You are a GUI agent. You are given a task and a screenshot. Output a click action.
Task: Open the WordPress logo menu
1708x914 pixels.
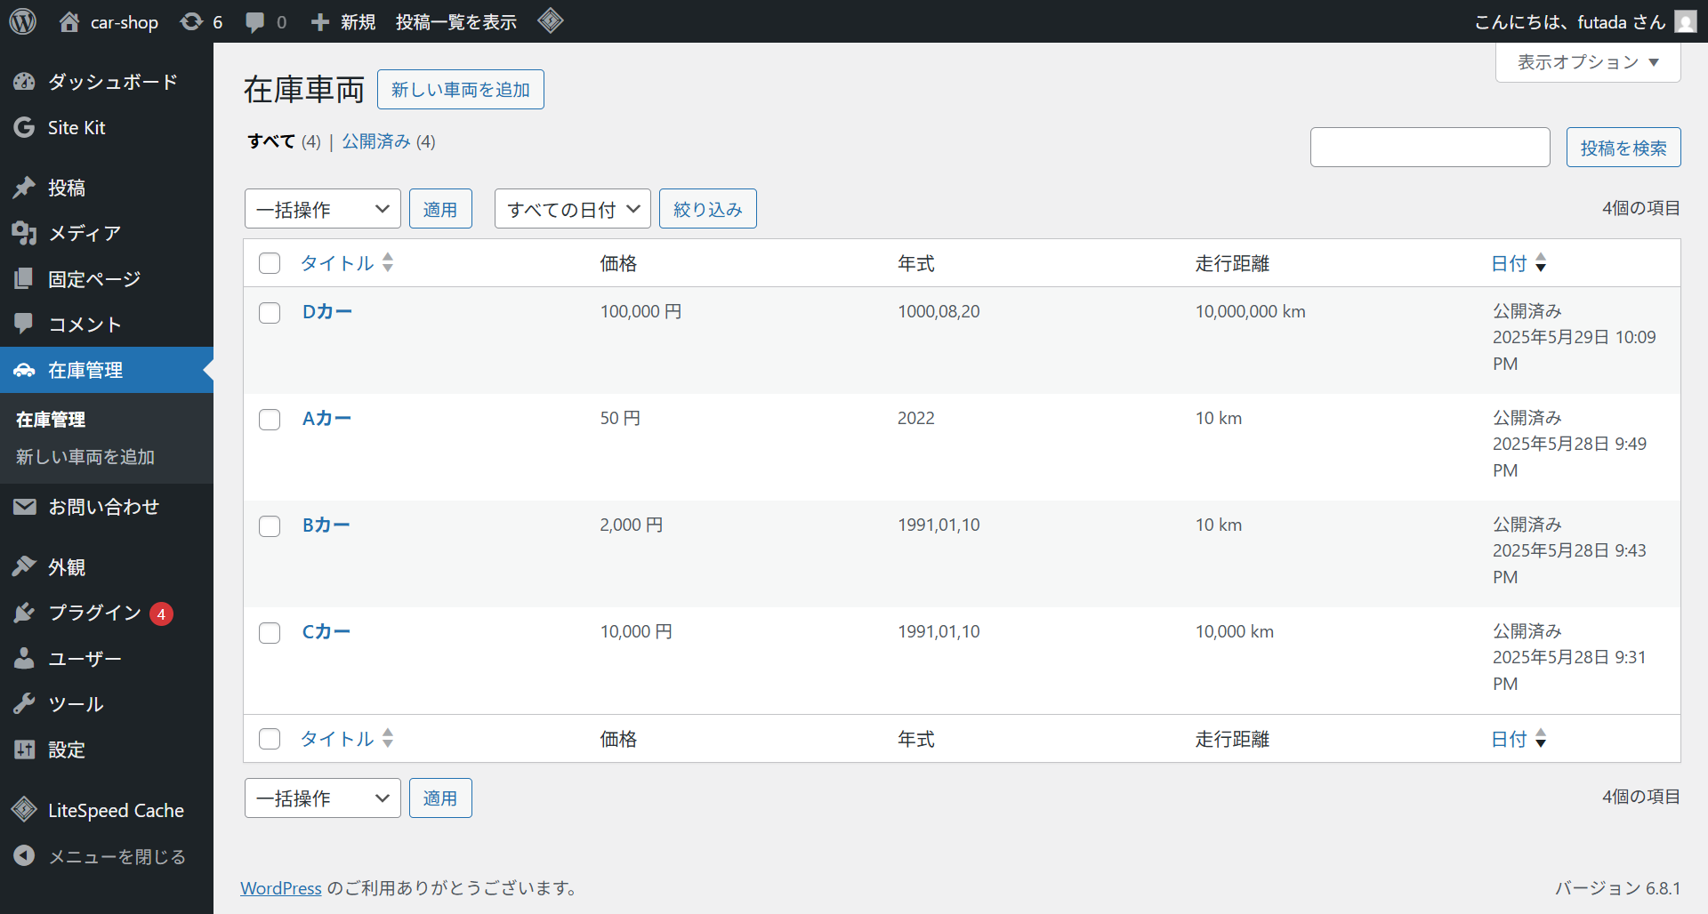pyautogui.click(x=21, y=21)
